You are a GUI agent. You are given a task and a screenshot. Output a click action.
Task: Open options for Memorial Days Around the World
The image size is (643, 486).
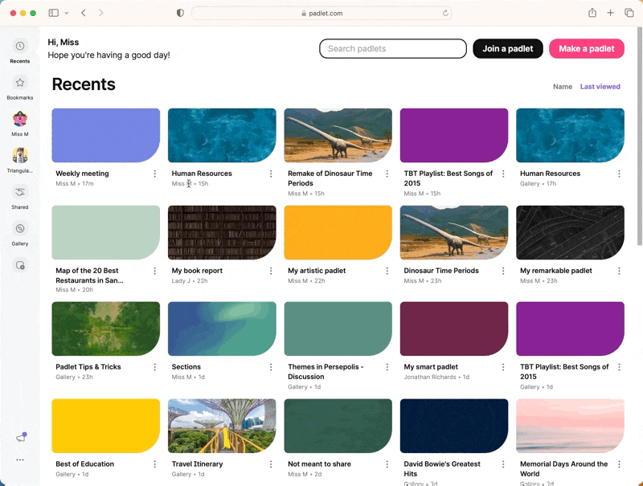(x=619, y=464)
